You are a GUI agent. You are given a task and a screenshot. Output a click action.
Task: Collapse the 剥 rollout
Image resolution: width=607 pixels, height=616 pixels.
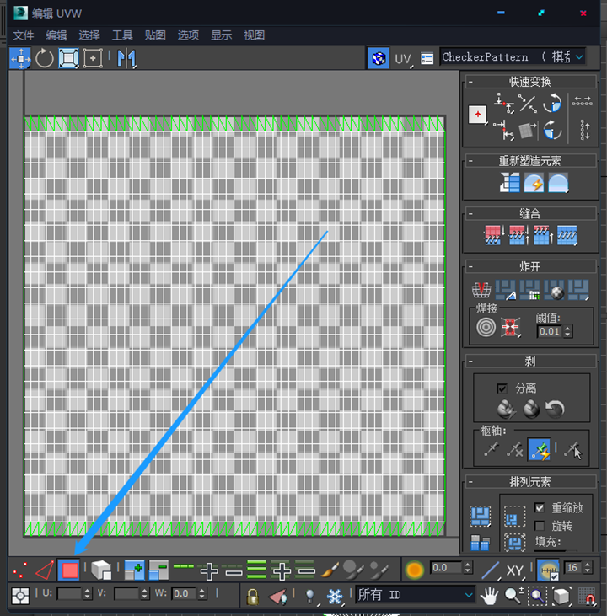click(470, 361)
